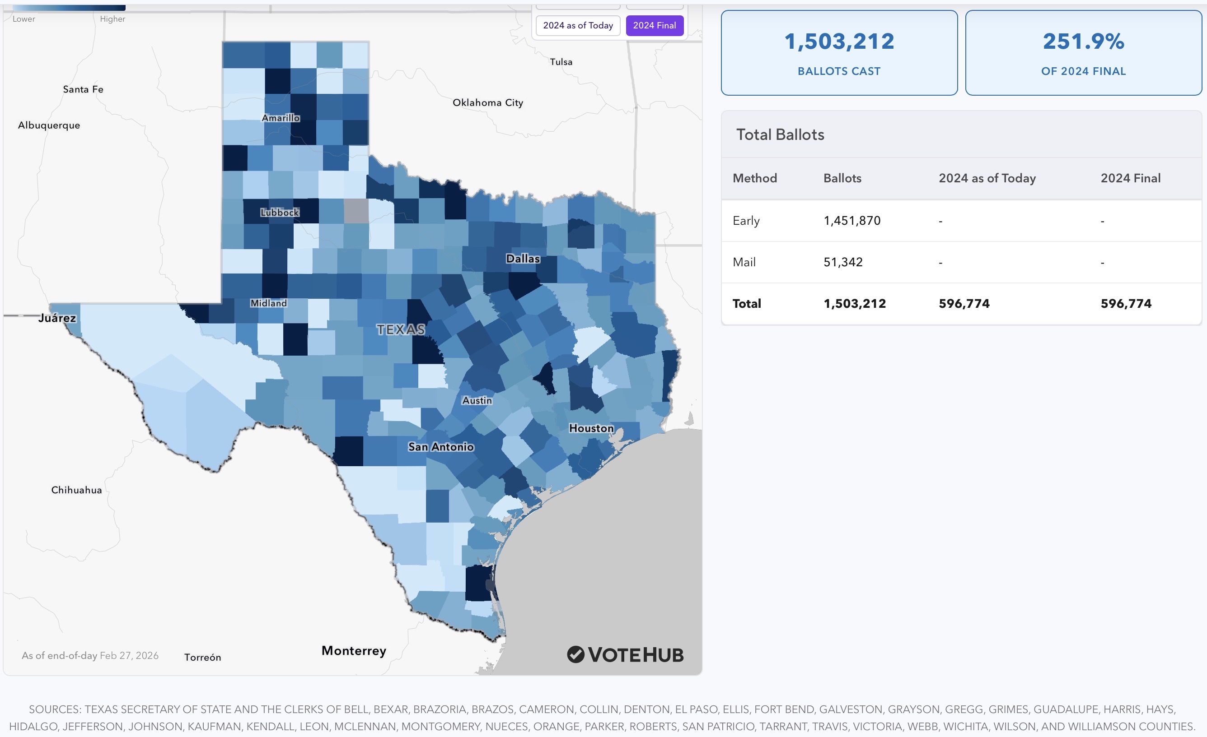
Task: Click the Houston label on the map
Action: coord(591,428)
